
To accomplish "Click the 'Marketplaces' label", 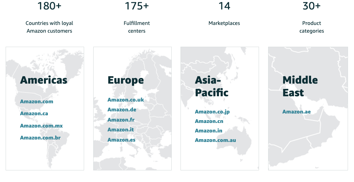I will (x=224, y=23).
